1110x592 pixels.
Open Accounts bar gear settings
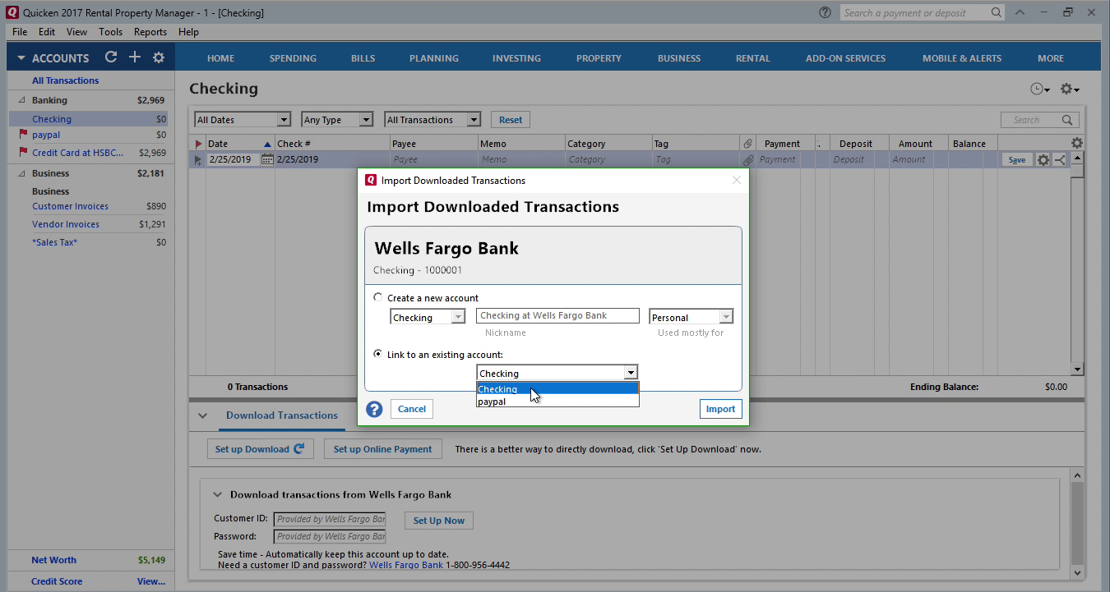[159, 57]
